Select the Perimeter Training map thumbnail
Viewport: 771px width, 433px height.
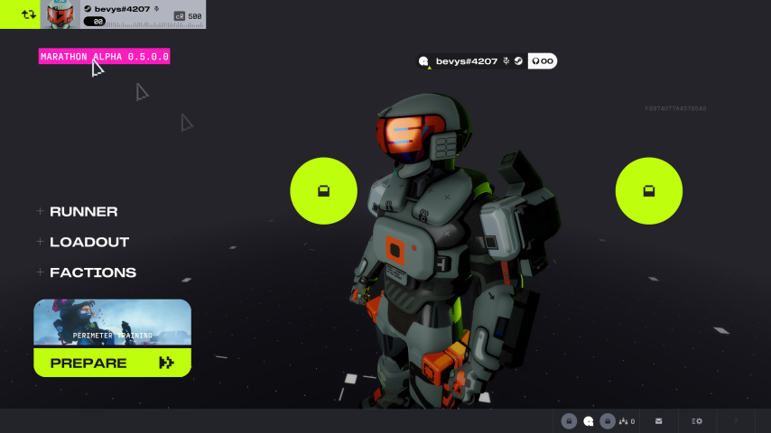coord(112,322)
